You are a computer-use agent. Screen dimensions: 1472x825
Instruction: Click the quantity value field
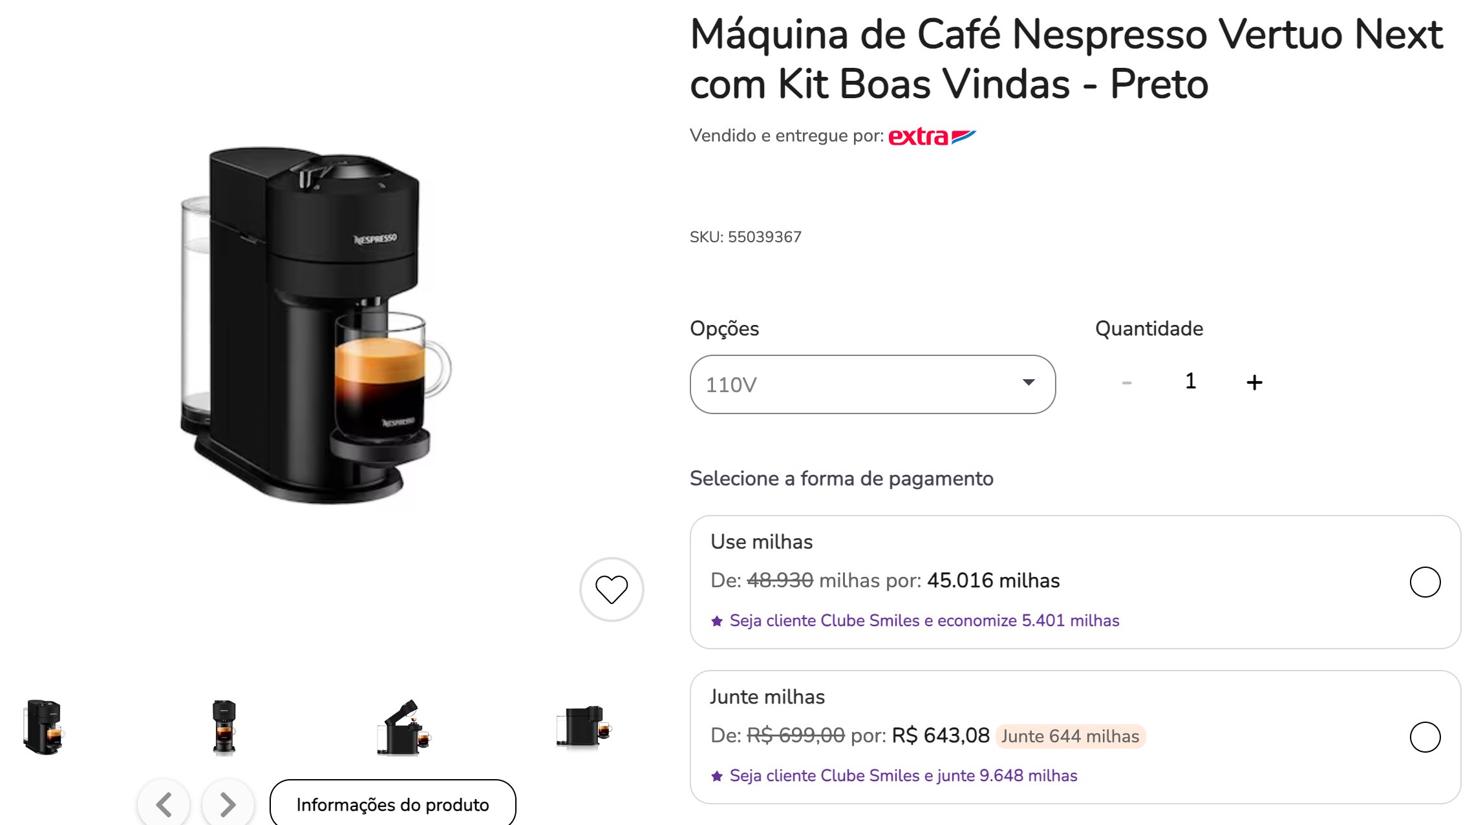(x=1190, y=381)
